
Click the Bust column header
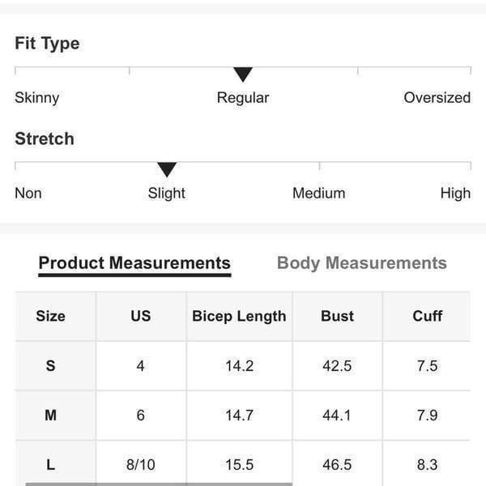coord(337,316)
